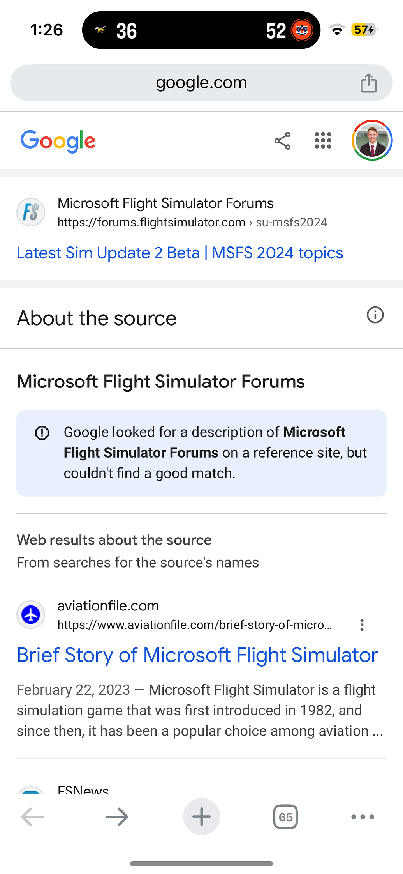The height and width of the screenshot is (874, 403).
Task: Click the warning icon in blue notice box
Action: tap(43, 432)
